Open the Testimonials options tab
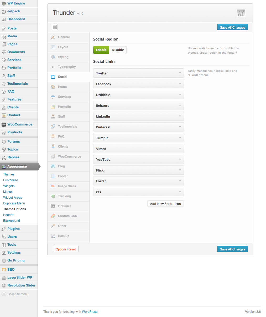 point(69,127)
